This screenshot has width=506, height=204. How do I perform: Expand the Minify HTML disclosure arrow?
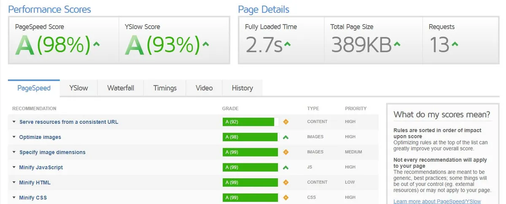(14, 183)
